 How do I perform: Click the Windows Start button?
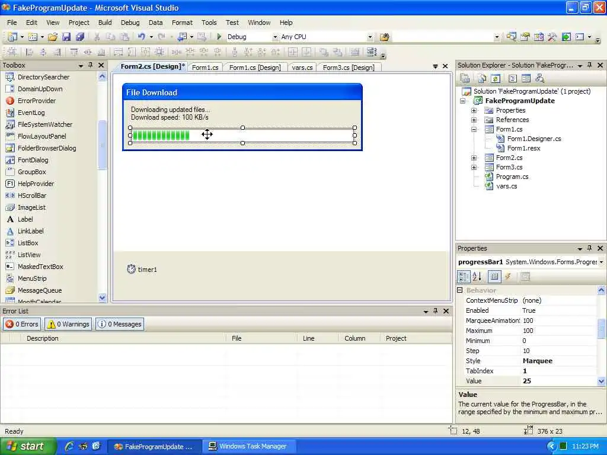tap(28, 446)
